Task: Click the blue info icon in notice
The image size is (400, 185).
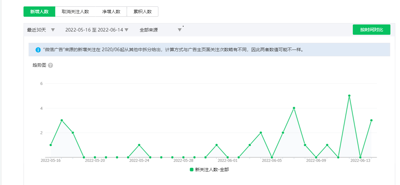Action: [x=38, y=50]
